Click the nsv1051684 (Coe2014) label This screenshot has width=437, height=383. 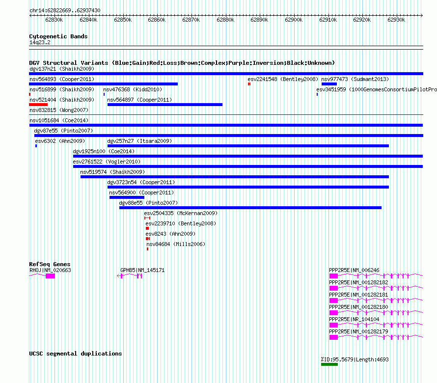[x=59, y=120]
